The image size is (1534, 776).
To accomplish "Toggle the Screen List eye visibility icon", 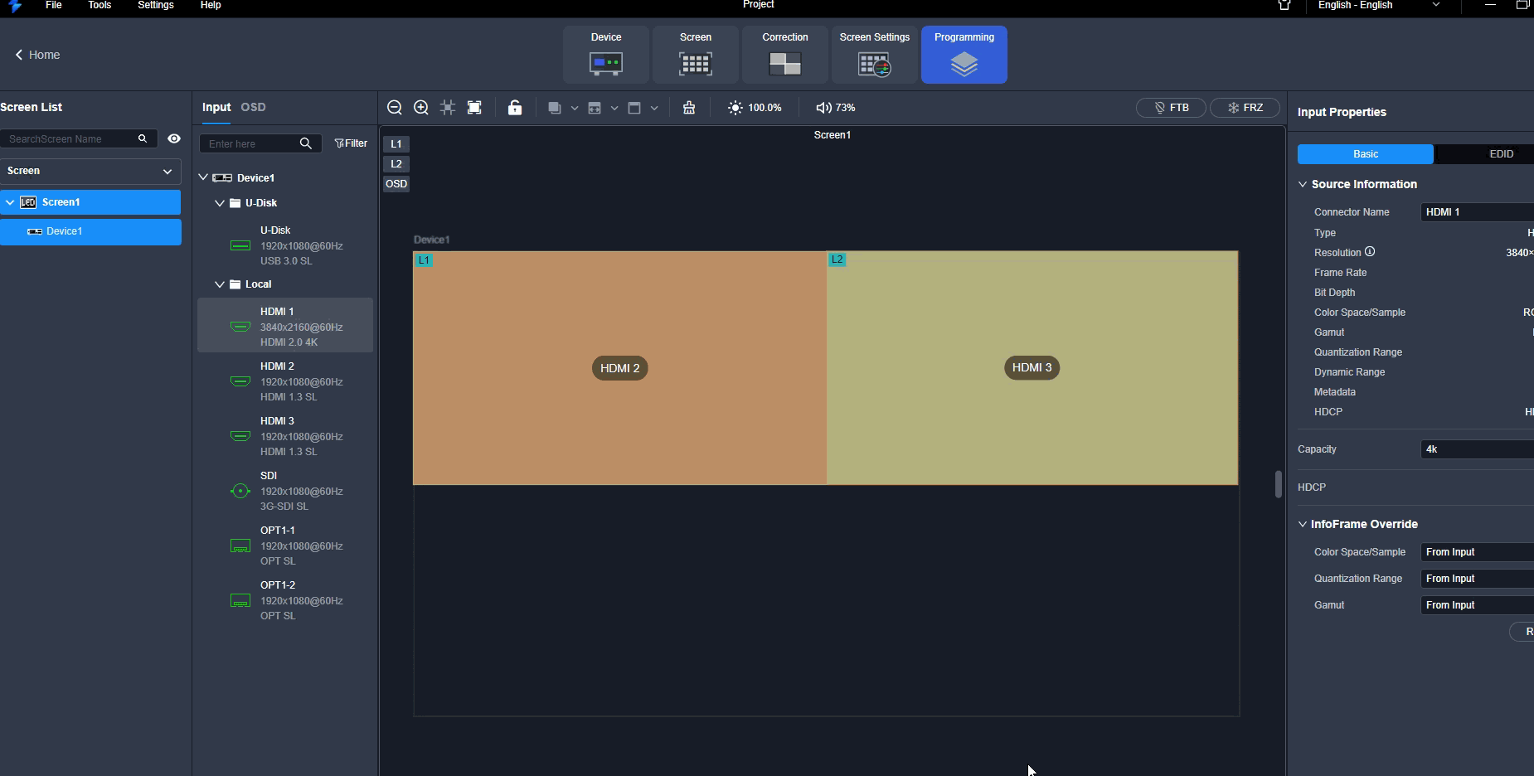I will 174,138.
